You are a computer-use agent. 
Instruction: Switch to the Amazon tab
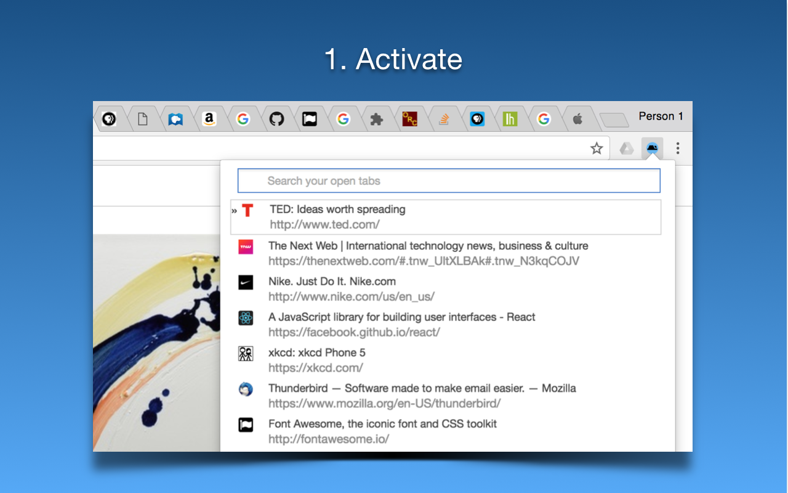point(209,119)
